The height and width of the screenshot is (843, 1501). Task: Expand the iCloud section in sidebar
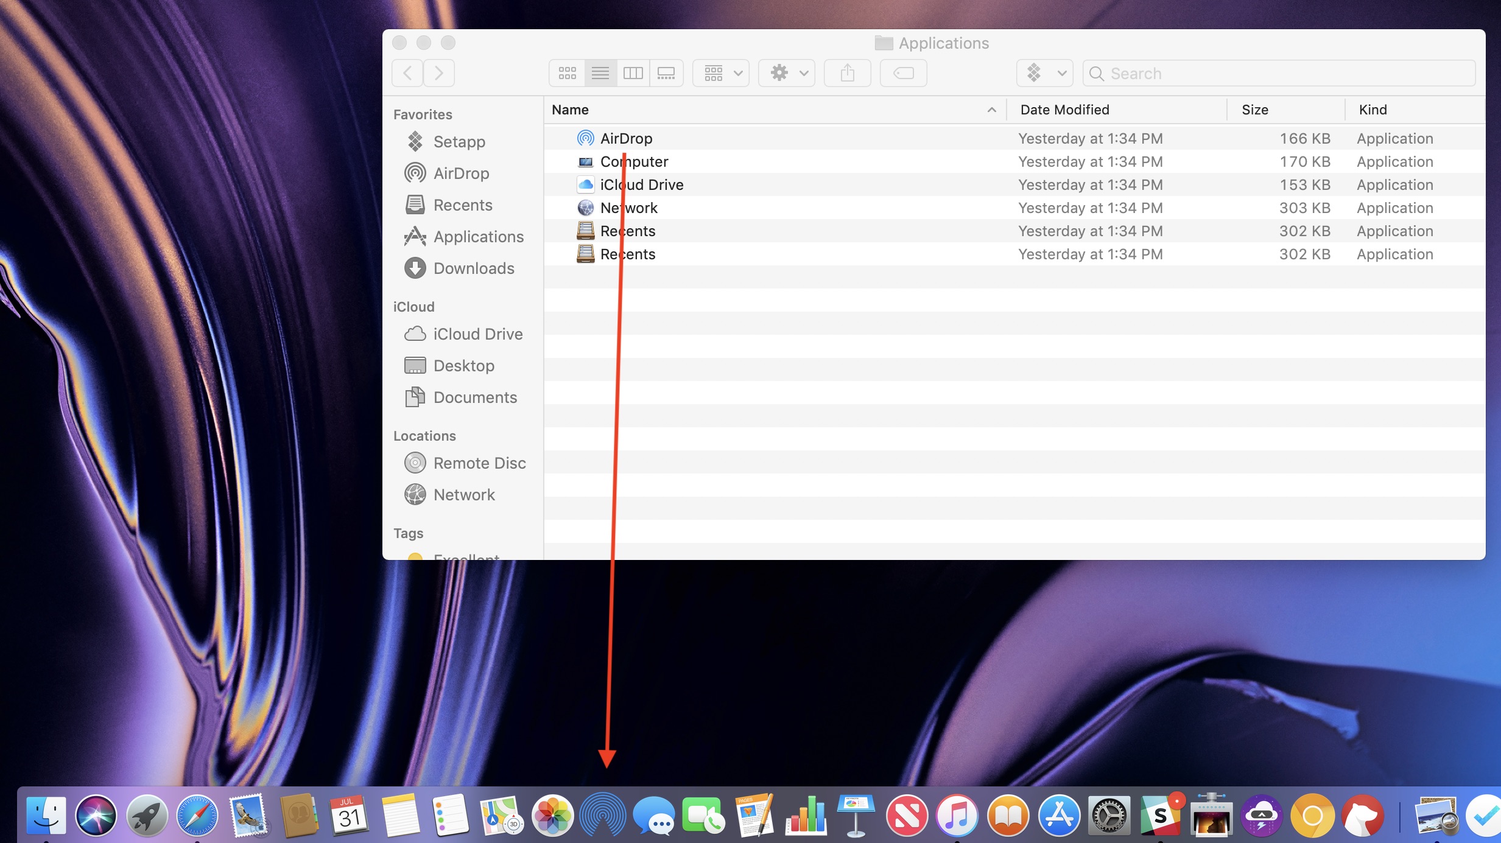pyautogui.click(x=413, y=306)
